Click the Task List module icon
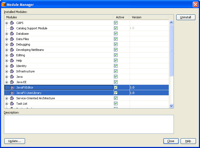200x148 pixels. pos(12,104)
